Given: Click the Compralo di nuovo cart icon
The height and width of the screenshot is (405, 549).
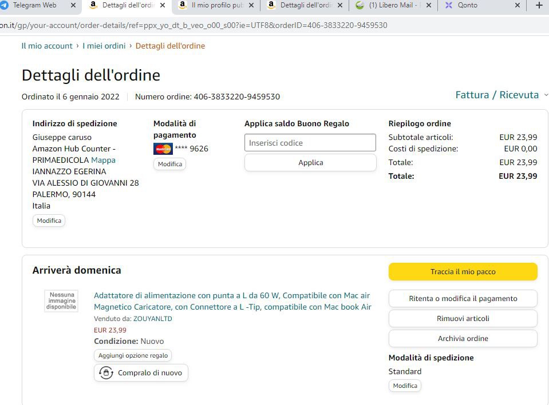Looking at the screenshot, I should coord(106,373).
